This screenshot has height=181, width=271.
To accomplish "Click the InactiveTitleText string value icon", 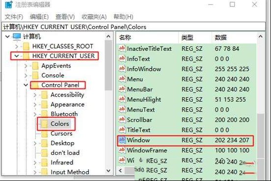I will tap(122, 48).
